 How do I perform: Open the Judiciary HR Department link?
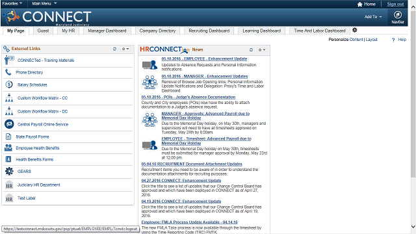coord(39,185)
